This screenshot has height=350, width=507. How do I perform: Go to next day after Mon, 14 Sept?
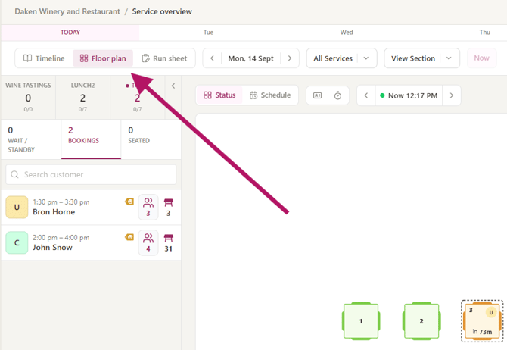coord(290,58)
